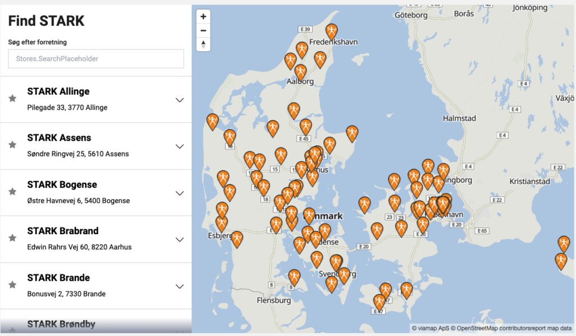Viewport: 576px width, 336px height.
Task: Select store marker directly above Aalborg label
Action: (300, 73)
